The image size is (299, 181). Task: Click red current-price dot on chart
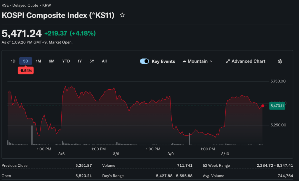[x=263, y=106]
